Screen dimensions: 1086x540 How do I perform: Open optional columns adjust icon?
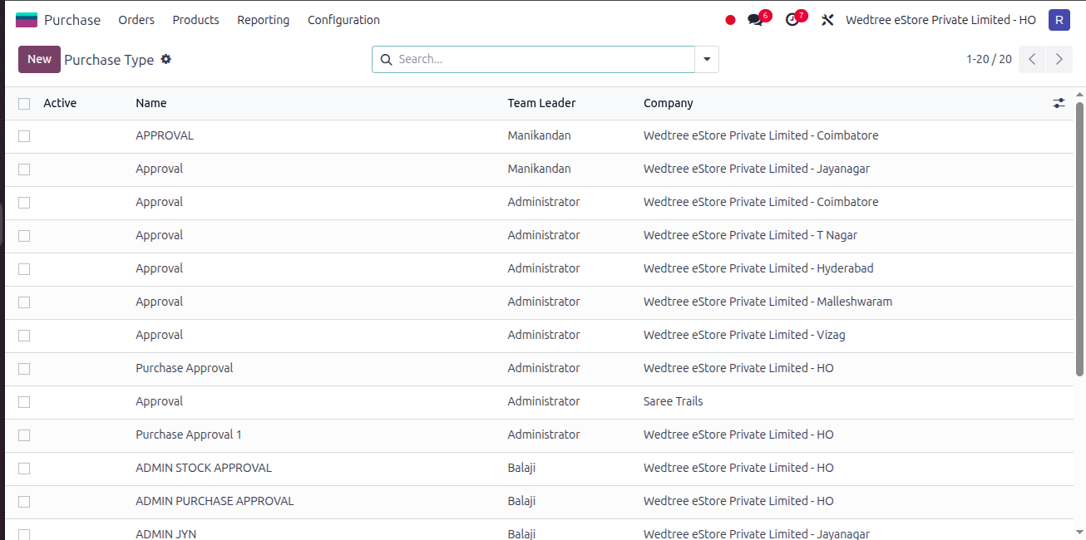(x=1059, y=103)
